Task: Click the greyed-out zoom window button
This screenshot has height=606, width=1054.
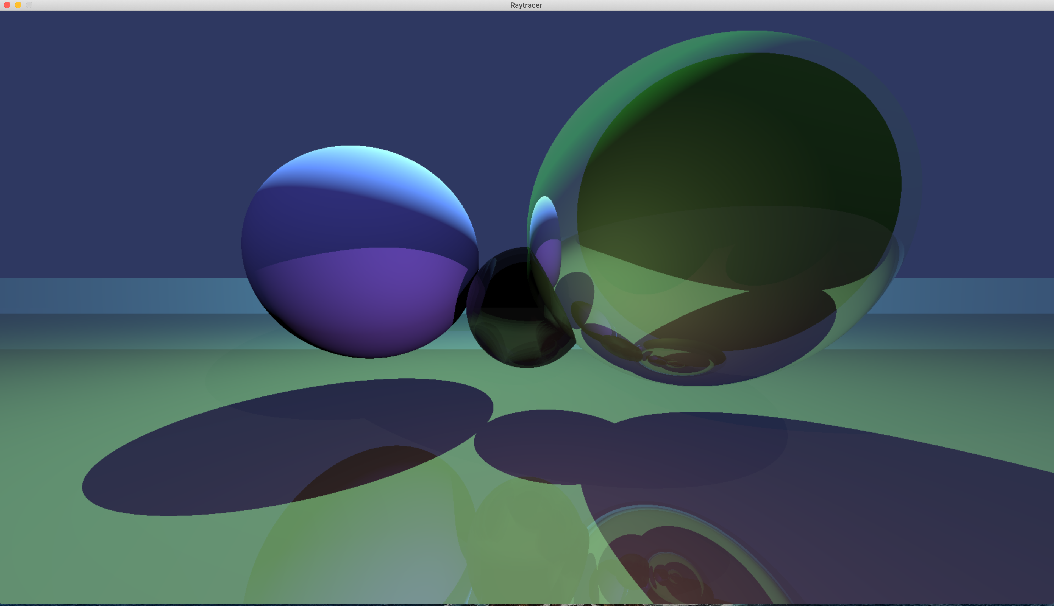Action: coord(29,5)
